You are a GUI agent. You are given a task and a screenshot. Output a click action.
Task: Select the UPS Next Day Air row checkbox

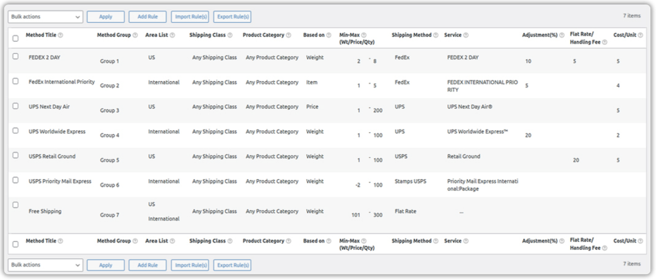pyautogui.click(x=15, y=106)
